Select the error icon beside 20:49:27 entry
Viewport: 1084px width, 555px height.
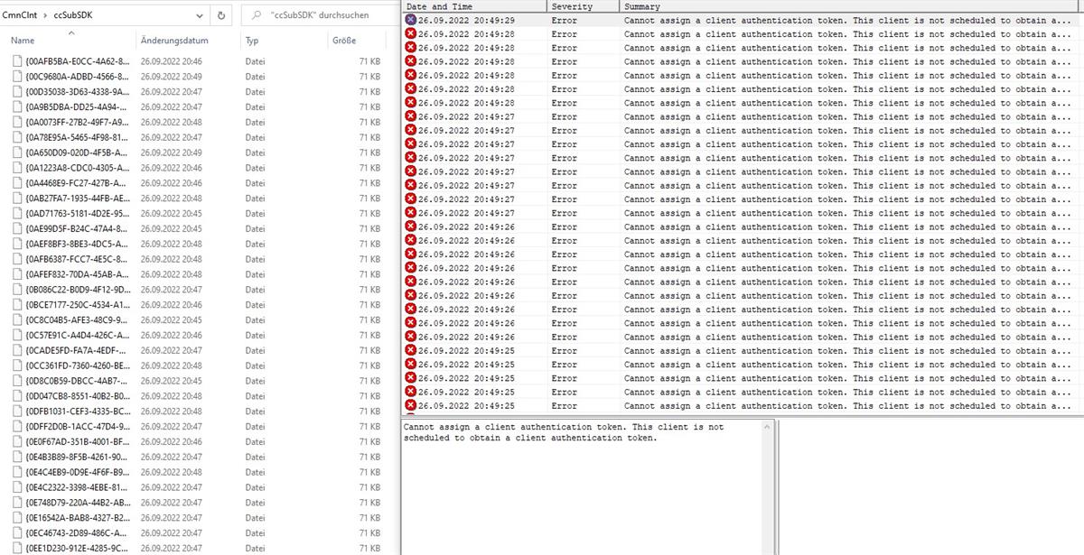tap(412, 116)
